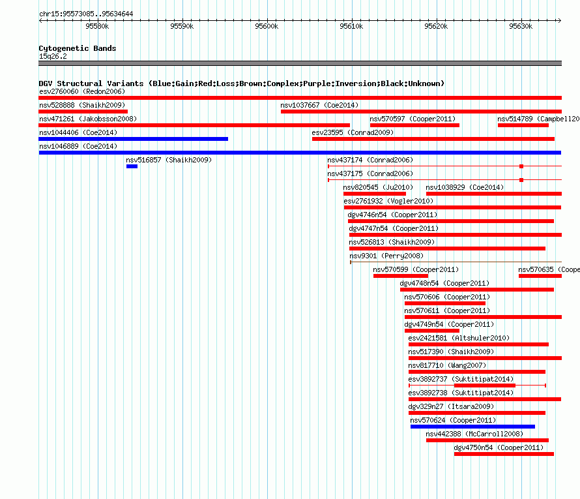
Task: Click the nsv528888 (Shaikh2009) label
Action: [x=82, y=105]
